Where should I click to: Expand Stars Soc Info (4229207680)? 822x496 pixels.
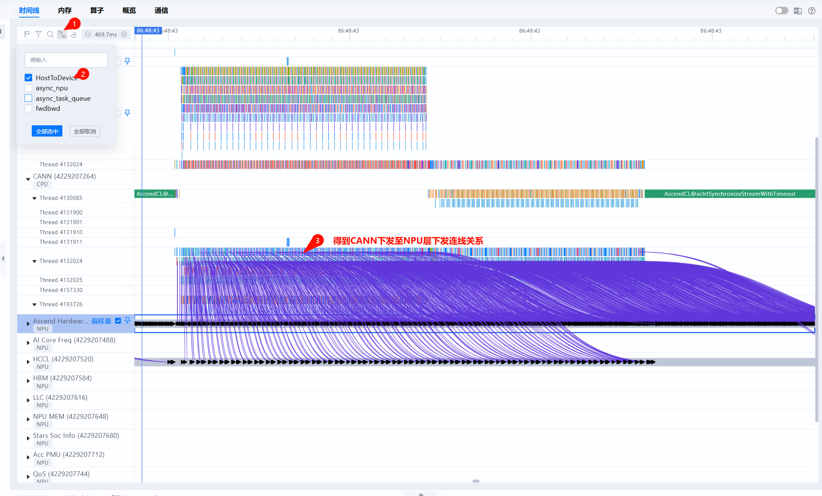click(x=28, y=438)
